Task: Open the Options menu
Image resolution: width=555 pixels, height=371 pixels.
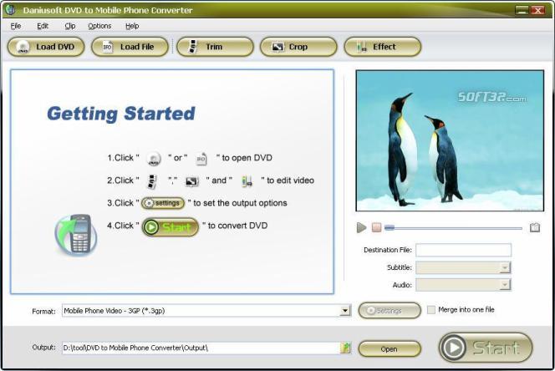Action: (x=99, y=26)
